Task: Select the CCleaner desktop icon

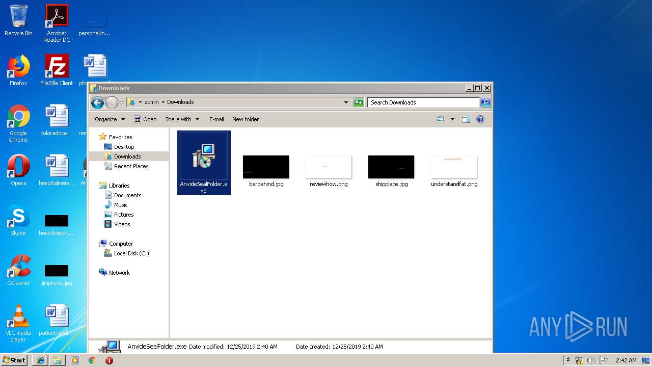Action: (18, 270)
